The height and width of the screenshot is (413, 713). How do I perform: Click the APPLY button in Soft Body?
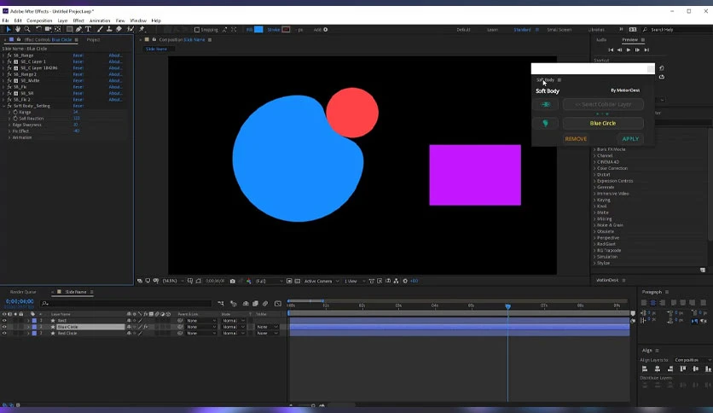click(x=630, y=139)
